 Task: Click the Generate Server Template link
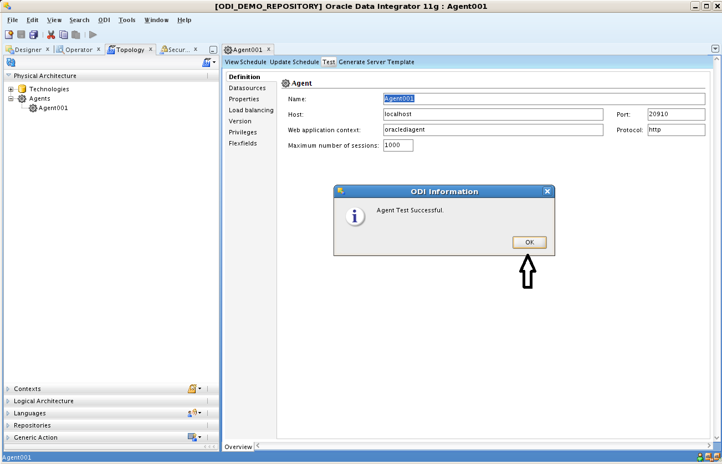(376, 62)
